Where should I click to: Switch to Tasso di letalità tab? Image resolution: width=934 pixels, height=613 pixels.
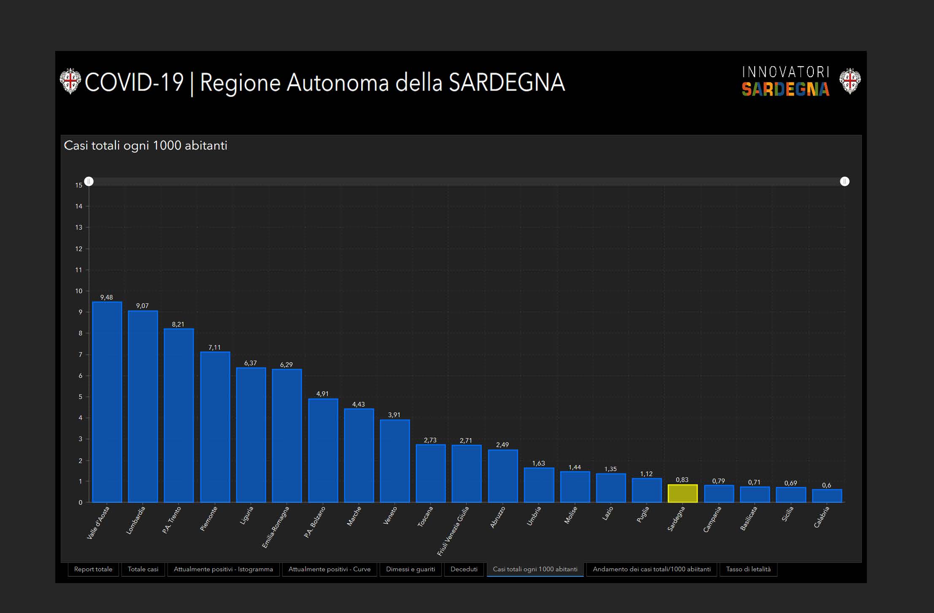click(x=748, y=569)
